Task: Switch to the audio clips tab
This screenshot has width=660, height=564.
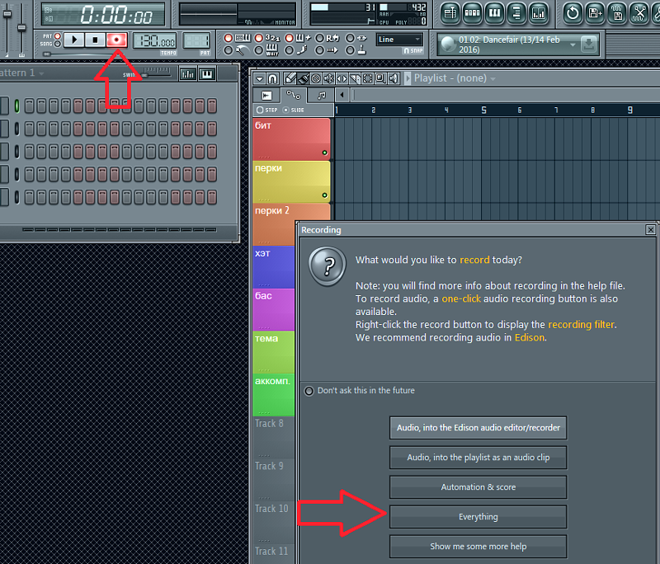Action: click(266, 96)
